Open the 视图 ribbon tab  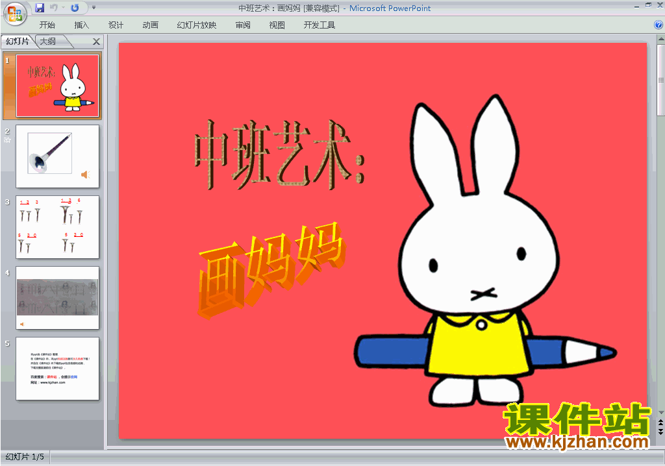pyautogui.click(x=277, y=25)
